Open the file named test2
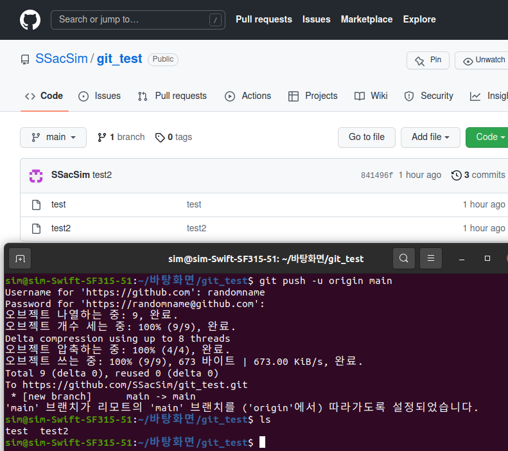508x451 pixels. point(61,228)
